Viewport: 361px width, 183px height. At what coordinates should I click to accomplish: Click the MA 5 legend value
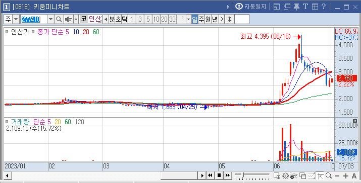[67, 32]
